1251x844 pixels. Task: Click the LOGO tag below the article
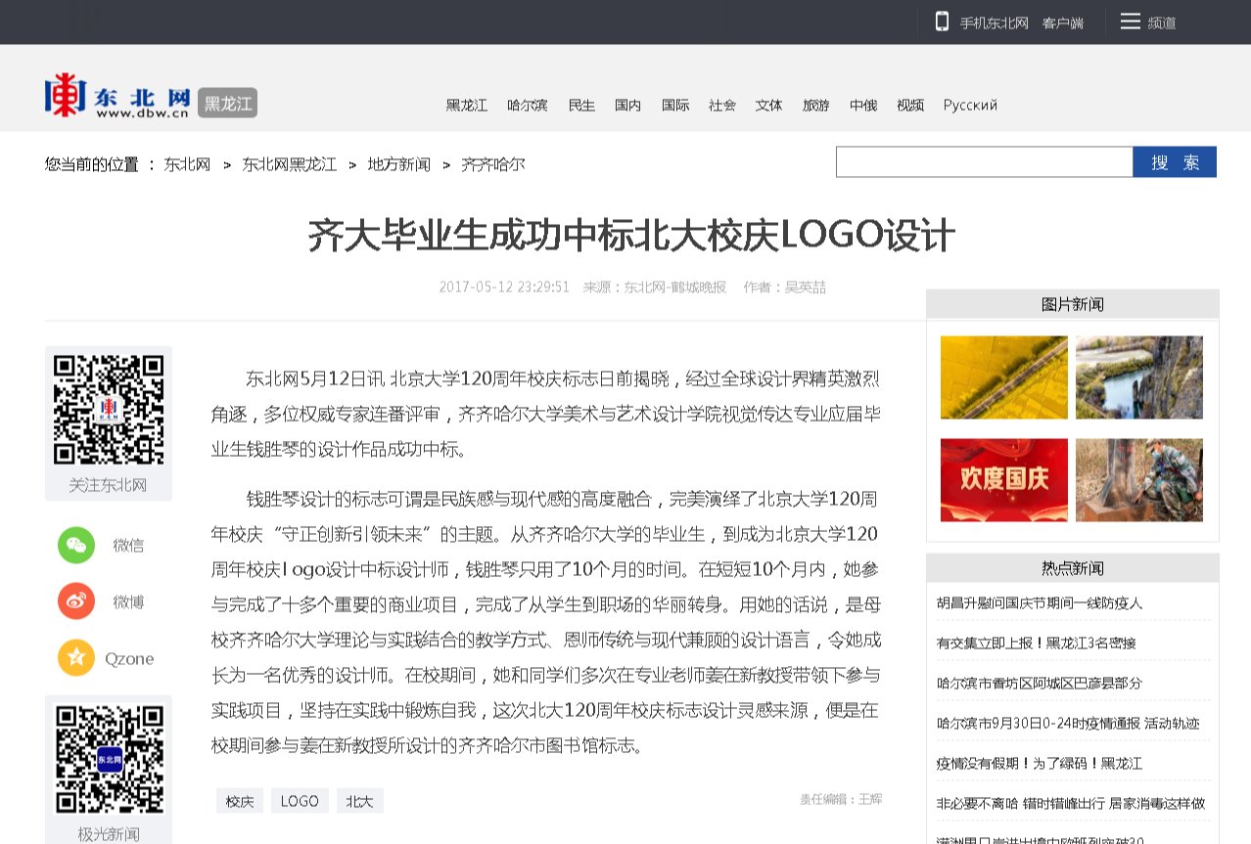pyautogui.click(x=300, y=801)
